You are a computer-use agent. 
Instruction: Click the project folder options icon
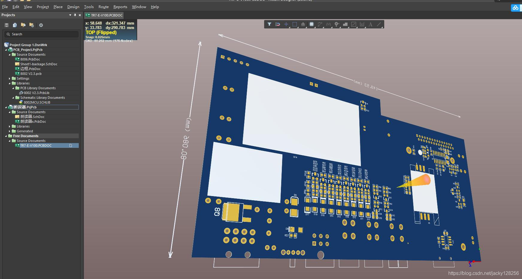point(31,25)
